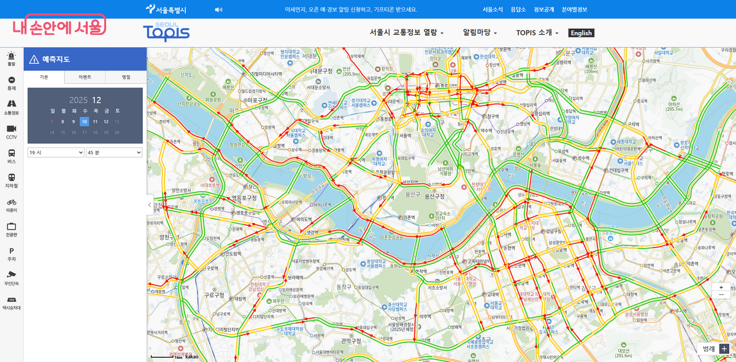Click the 무인단속 enforcement camera icon

(11, 277)
